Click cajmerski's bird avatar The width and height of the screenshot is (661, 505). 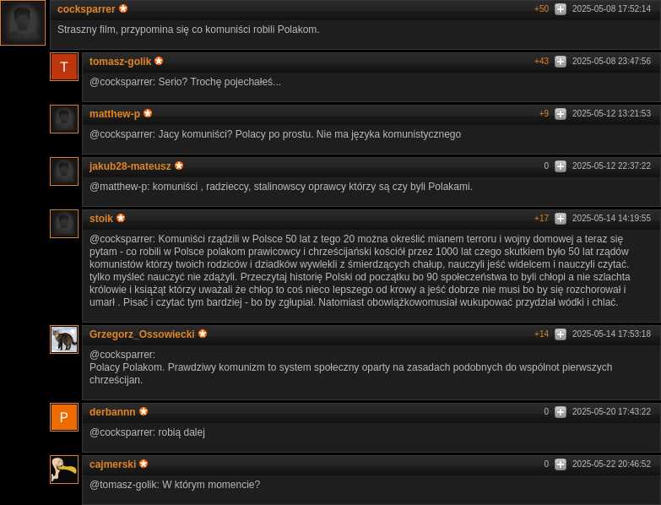[64, 470]
